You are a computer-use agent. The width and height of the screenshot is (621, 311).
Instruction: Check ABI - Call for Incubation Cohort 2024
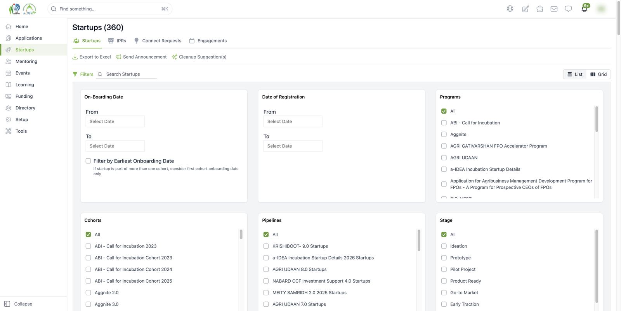88,270
